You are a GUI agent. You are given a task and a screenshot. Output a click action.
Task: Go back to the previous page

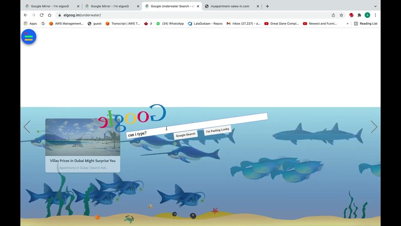(26, 15)
